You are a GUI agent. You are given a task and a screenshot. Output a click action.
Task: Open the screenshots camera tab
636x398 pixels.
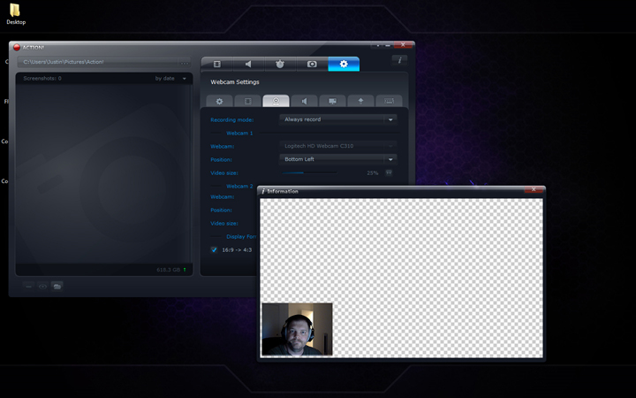pos(312,64)
